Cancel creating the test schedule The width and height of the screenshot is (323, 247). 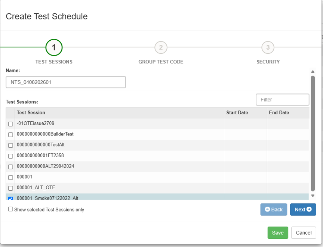304,233
